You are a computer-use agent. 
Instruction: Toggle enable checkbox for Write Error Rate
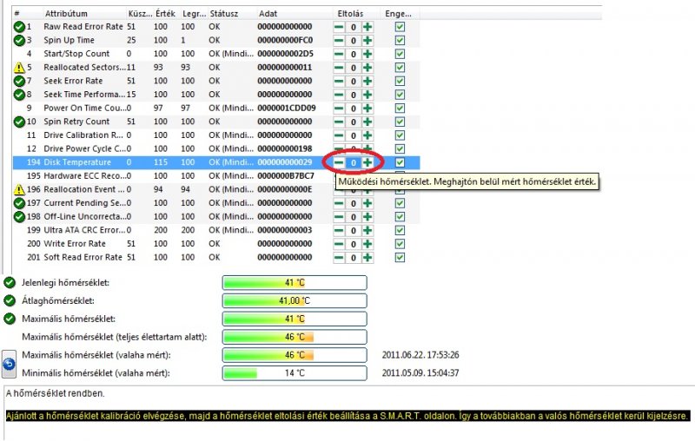(x=400, y=244)
